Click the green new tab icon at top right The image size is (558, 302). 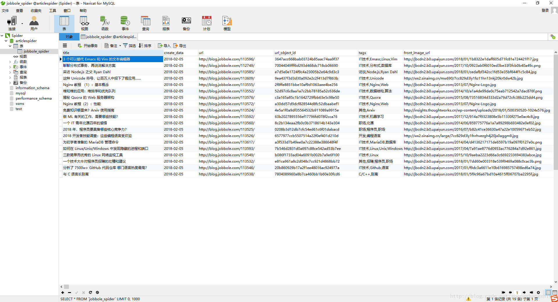coord(553,37)
